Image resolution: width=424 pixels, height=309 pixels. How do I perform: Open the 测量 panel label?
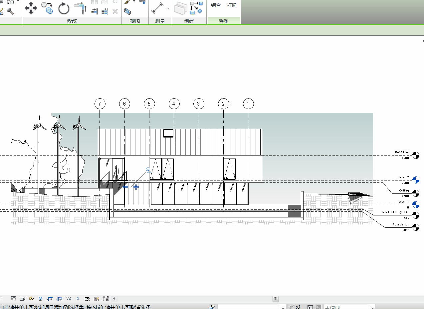coord(160,21)
